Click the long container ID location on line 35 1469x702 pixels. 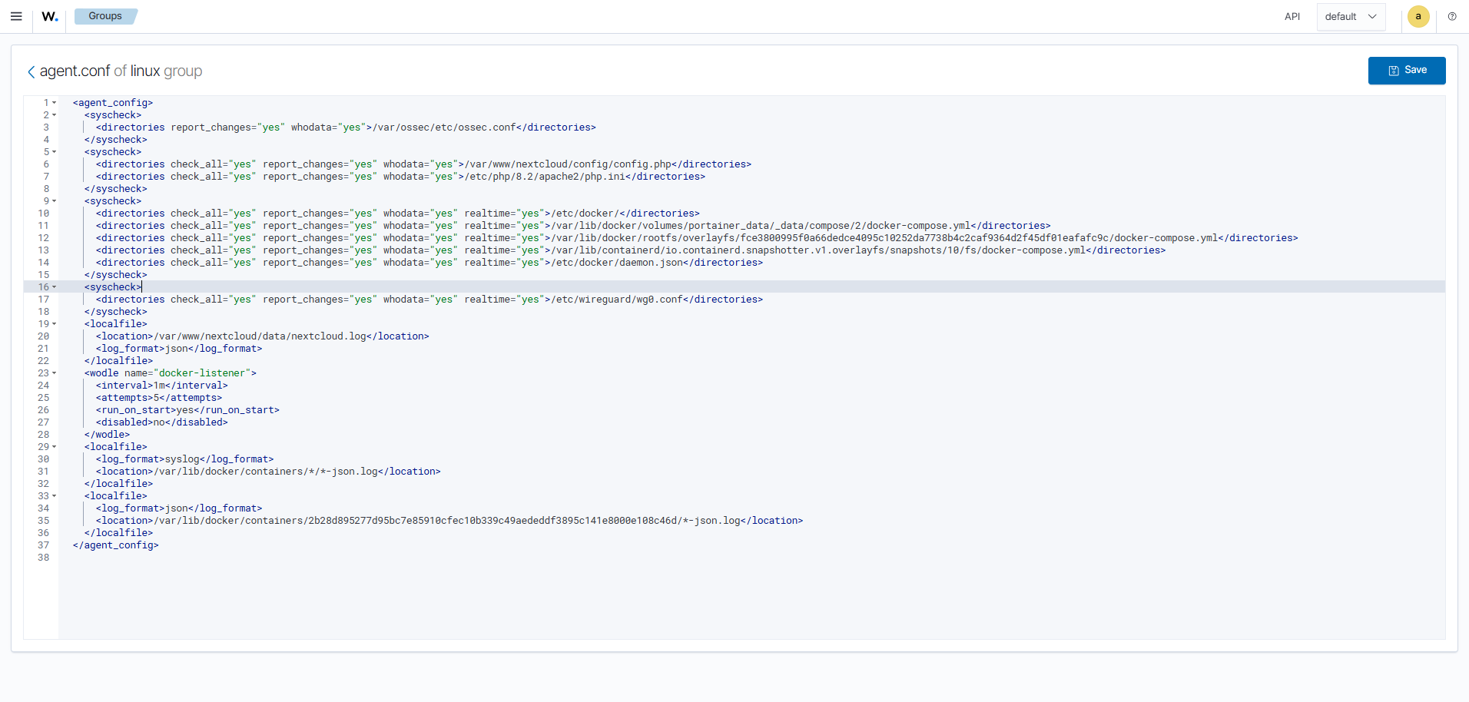[447, 521]
